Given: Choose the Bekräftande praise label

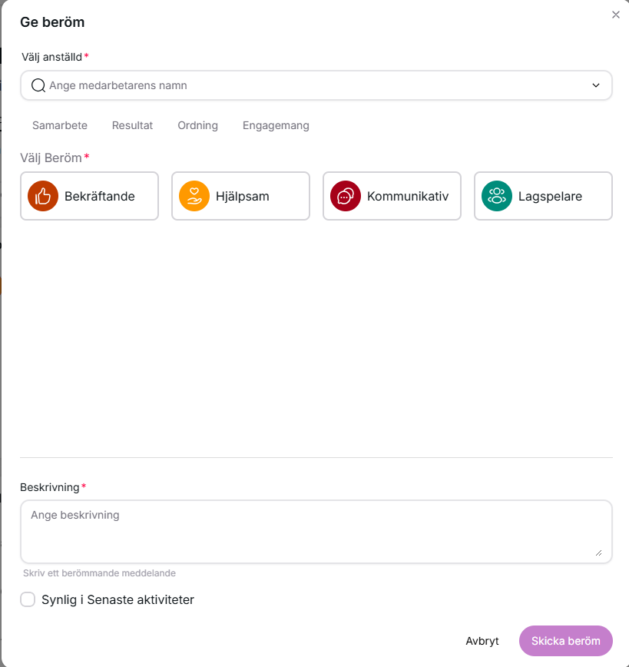Looking at the screenshot, I should (100, 196).
